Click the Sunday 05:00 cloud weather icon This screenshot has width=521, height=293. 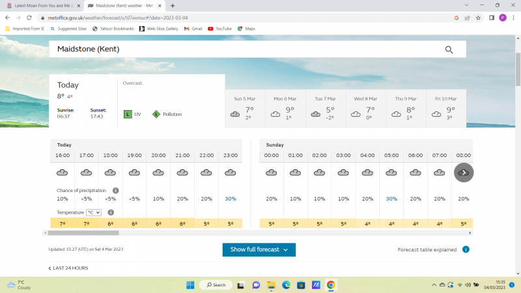[x=391, y=173]
